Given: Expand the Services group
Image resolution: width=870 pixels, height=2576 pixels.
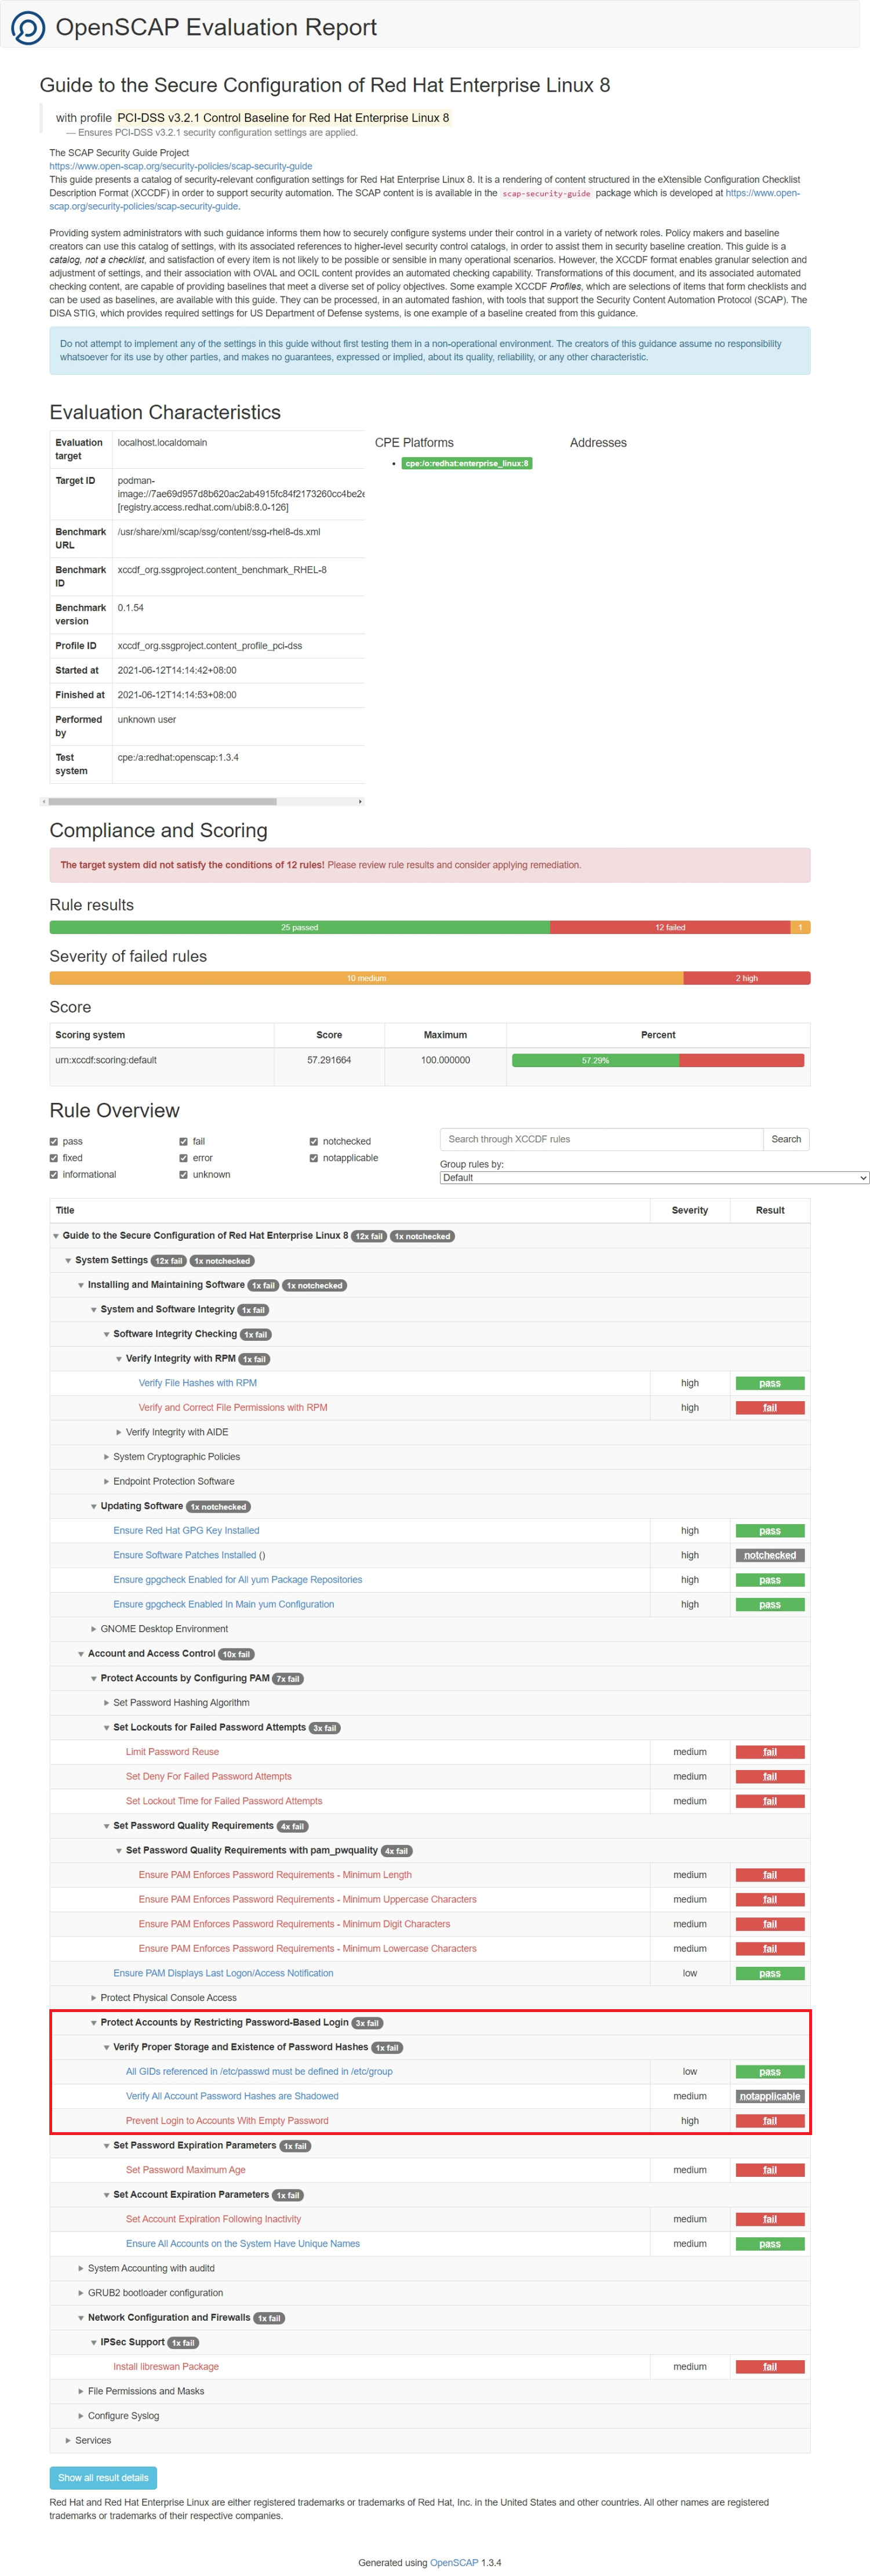Looking at the screenshot, I should tap(68, 2440).
